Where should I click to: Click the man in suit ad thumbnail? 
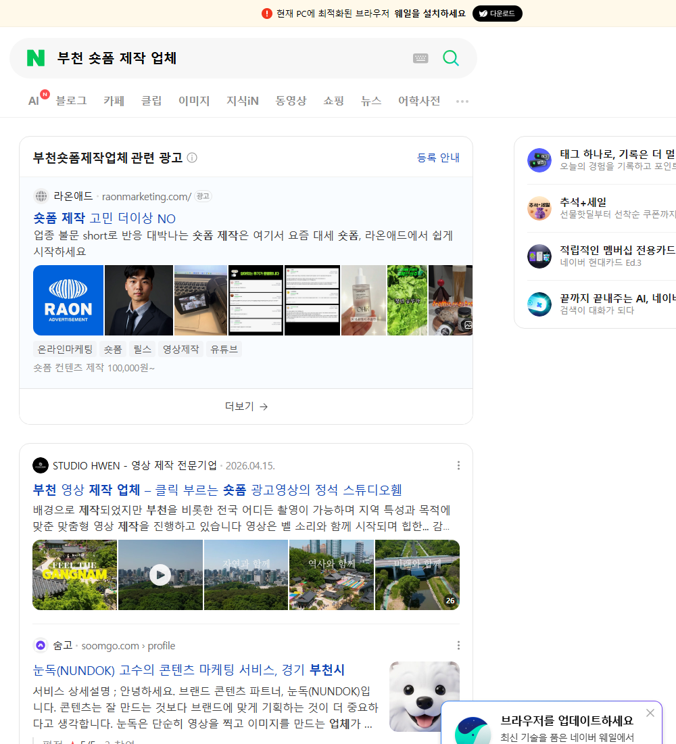coord(139,300)
